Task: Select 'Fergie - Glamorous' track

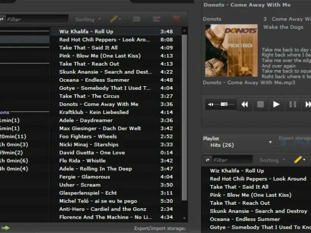Action: point(116,177)
